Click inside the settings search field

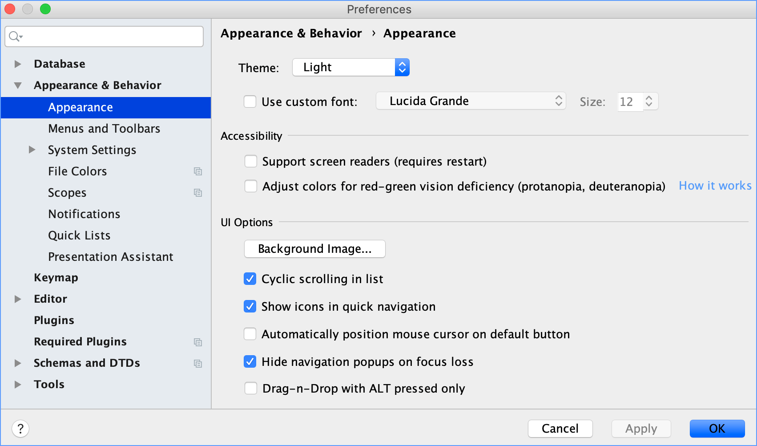point(104,36)
